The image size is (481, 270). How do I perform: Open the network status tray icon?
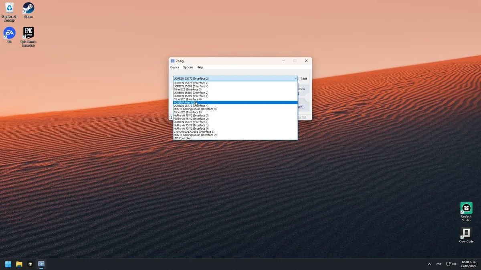click(448, 264)
